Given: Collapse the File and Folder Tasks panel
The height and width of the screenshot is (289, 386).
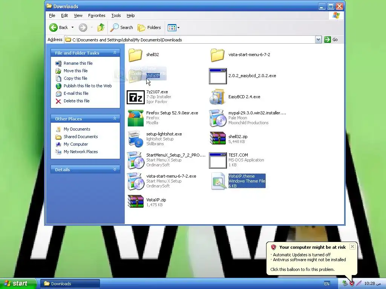Looking at the screenshot, I should [115, 53].
